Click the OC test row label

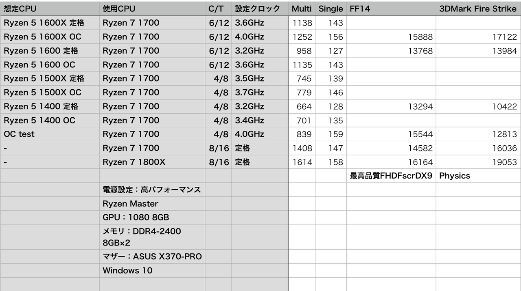pyautogui.click(x=50, y=134)
